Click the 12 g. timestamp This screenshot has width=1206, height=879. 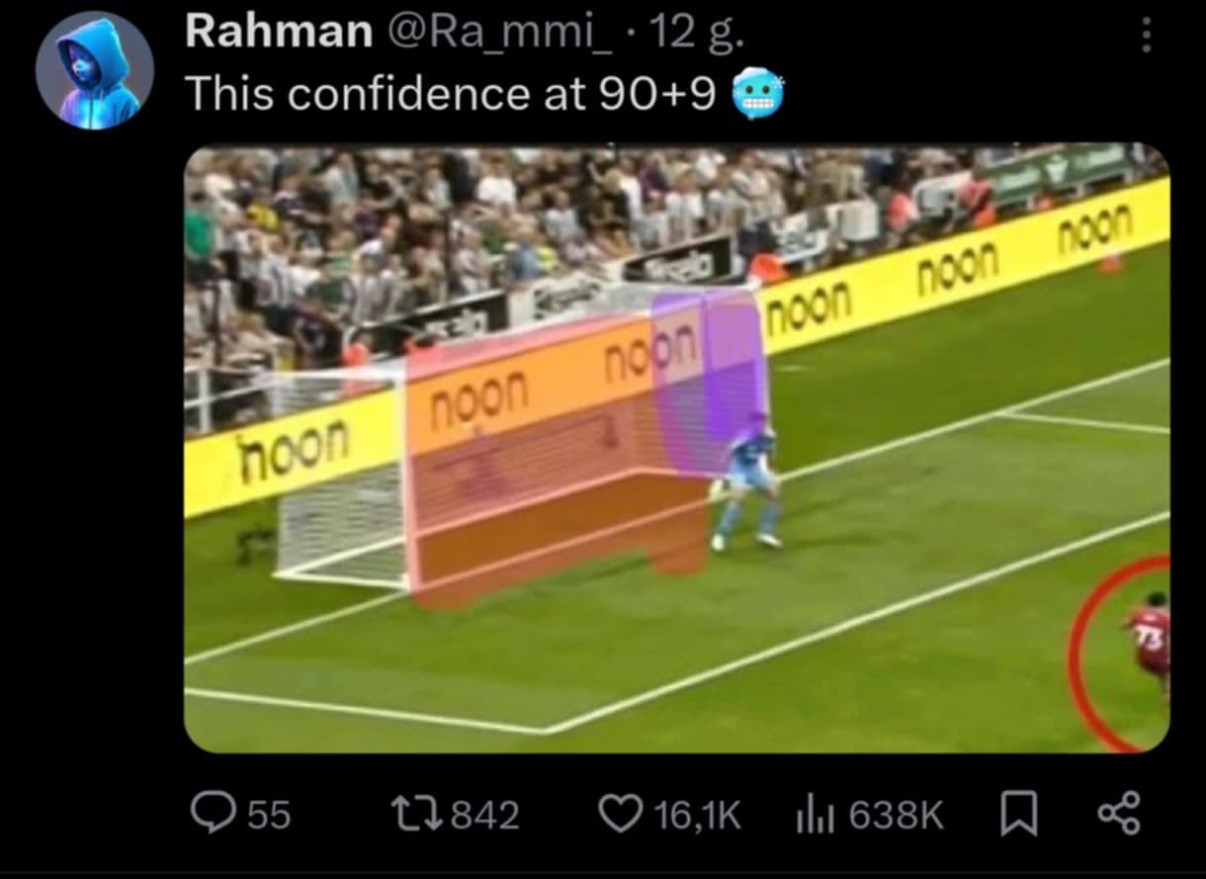(x=699, y=34)
